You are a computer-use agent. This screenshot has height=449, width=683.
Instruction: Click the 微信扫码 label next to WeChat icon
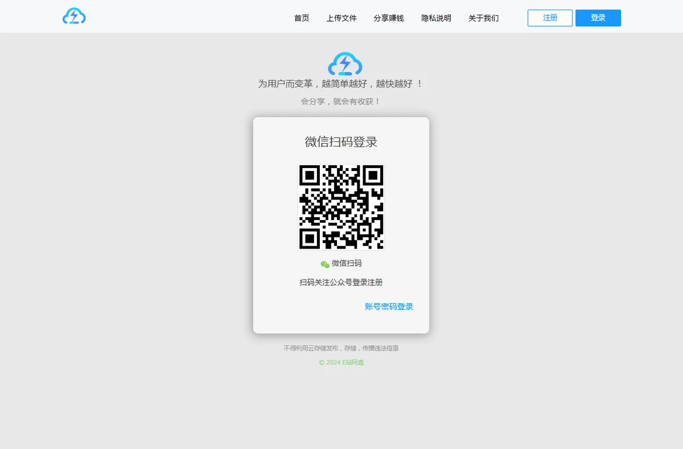347,263
